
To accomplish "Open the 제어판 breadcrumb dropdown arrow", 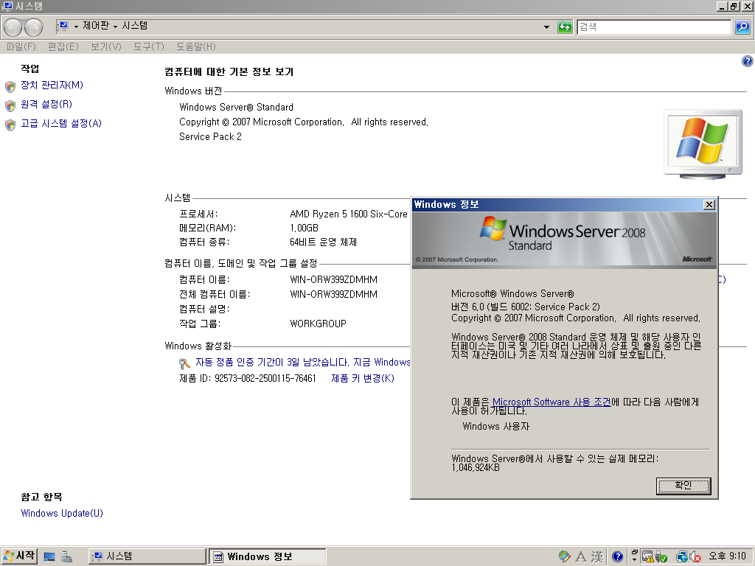I will (115, 27).
